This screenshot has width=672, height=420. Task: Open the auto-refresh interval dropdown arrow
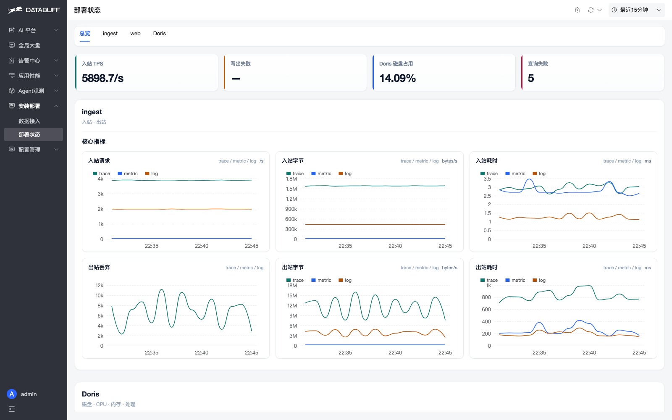tap(600, 10)
